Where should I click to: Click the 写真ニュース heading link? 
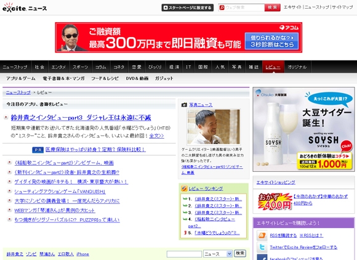pyautogui.click(x=201, y=105)
